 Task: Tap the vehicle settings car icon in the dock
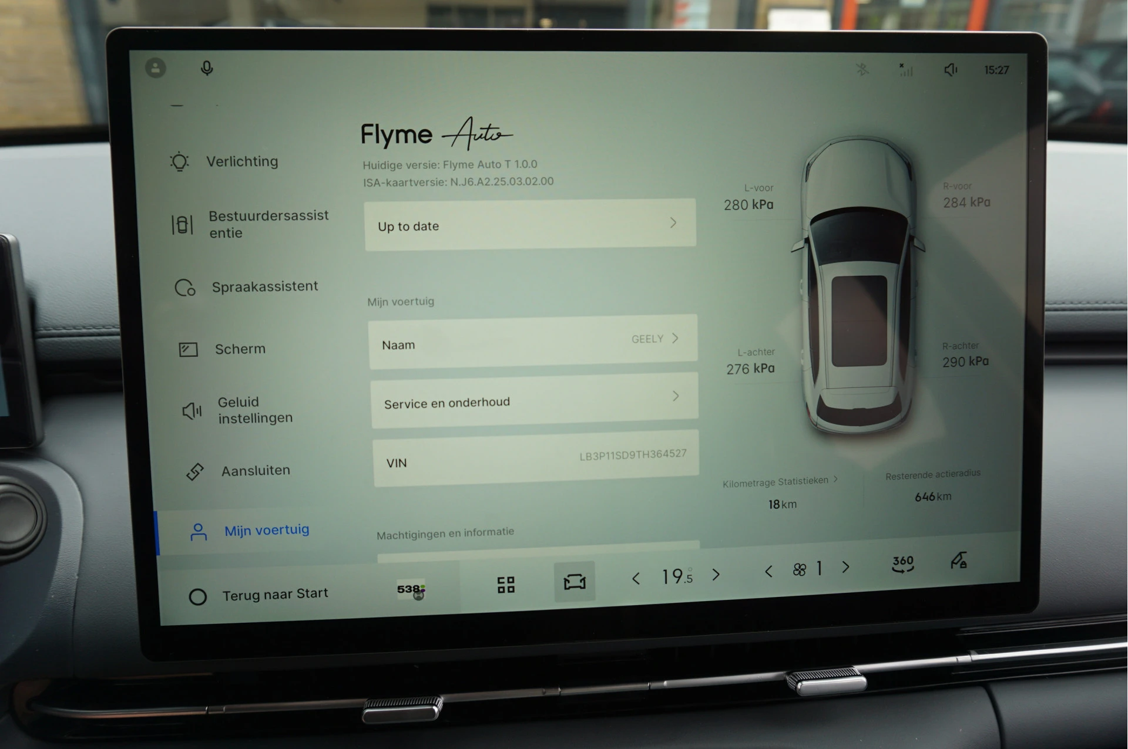[x=575, y=581]
